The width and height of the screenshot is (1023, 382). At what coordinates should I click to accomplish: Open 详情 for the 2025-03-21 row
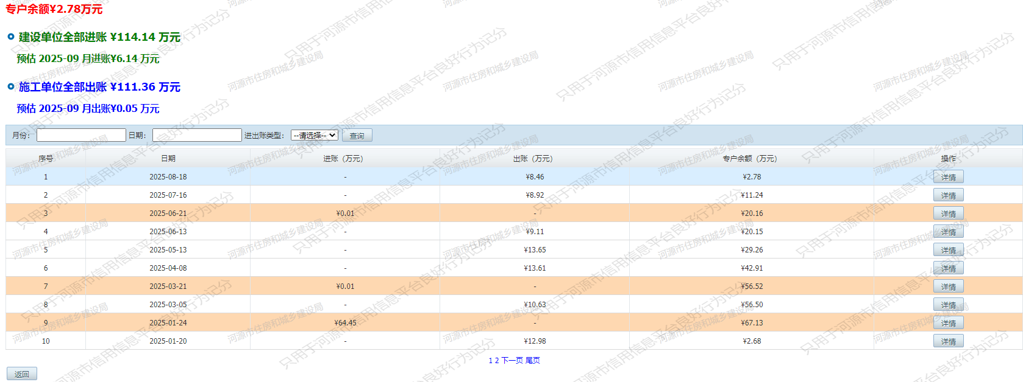click(948, 286)
